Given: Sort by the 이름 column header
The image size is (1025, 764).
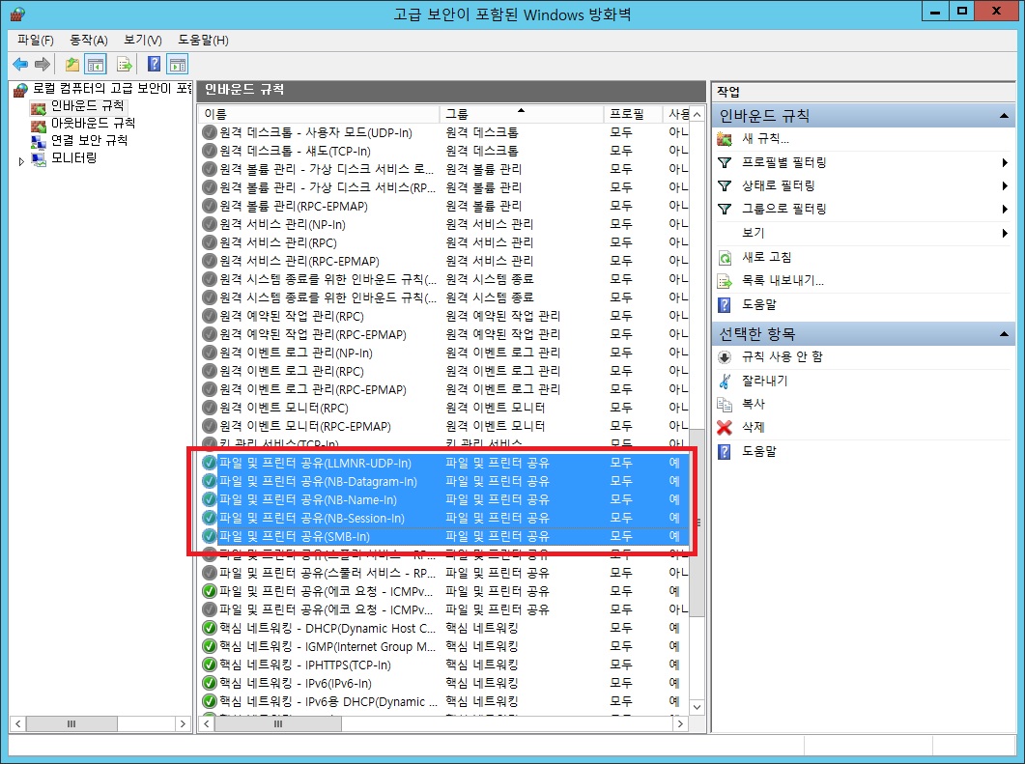Looking at the screenshot, I should pyautogui.click(x=319, y=114).
